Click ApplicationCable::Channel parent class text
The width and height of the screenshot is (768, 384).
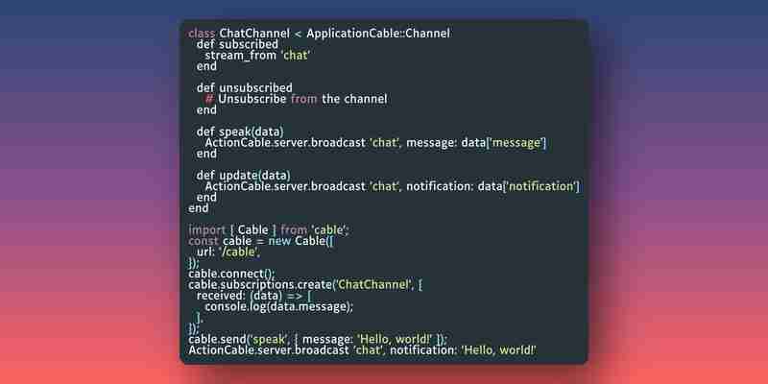click(x=378, y=34)
